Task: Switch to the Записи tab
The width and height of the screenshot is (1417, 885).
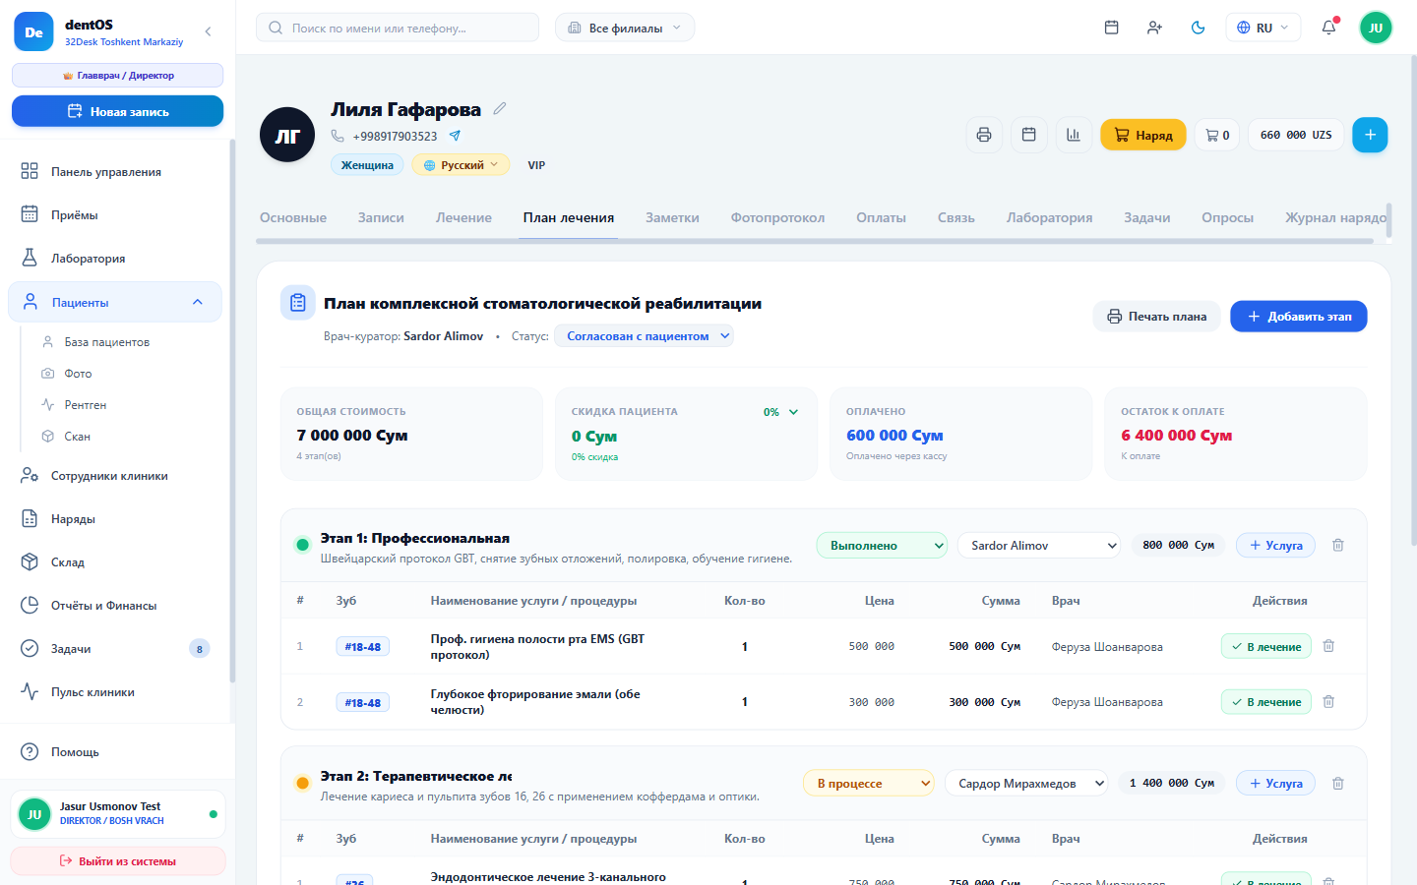Action: pyautogui.click(x=381, y=217)
